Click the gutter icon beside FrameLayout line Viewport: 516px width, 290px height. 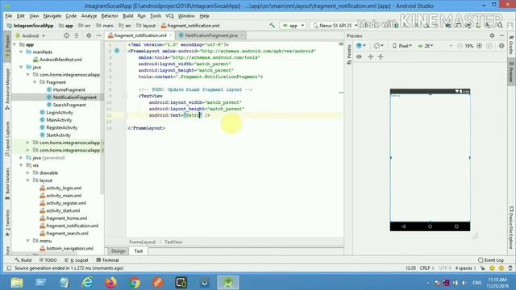pos(117,51)
